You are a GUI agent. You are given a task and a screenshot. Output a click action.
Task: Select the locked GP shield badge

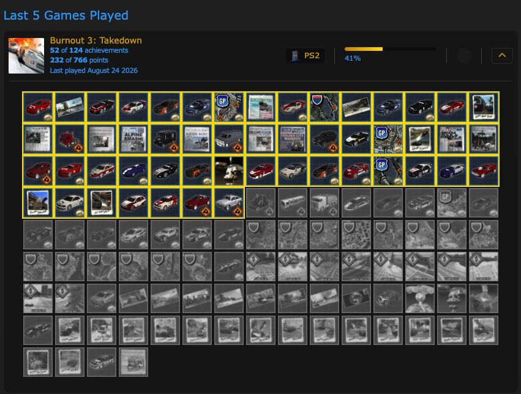(x=452, y=203)
